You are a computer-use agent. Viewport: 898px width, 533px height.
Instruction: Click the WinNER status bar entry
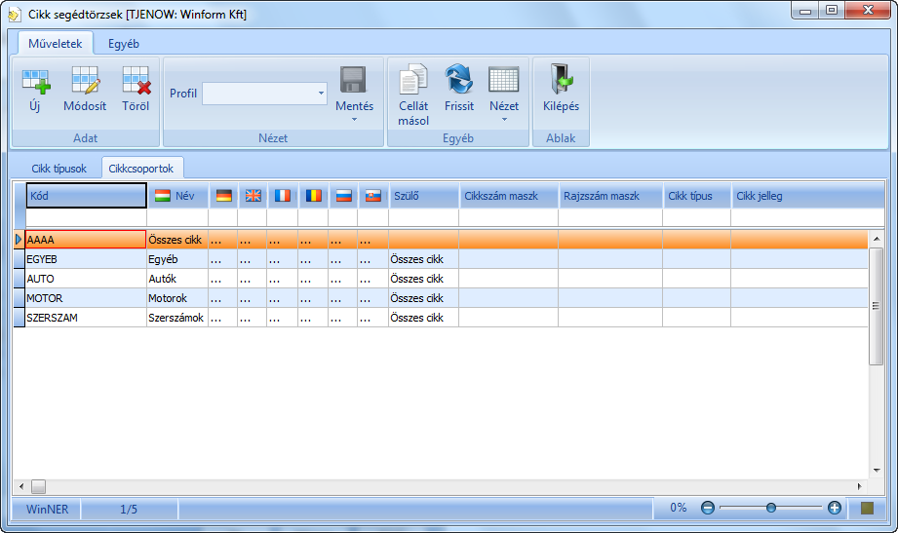[47, 509]
